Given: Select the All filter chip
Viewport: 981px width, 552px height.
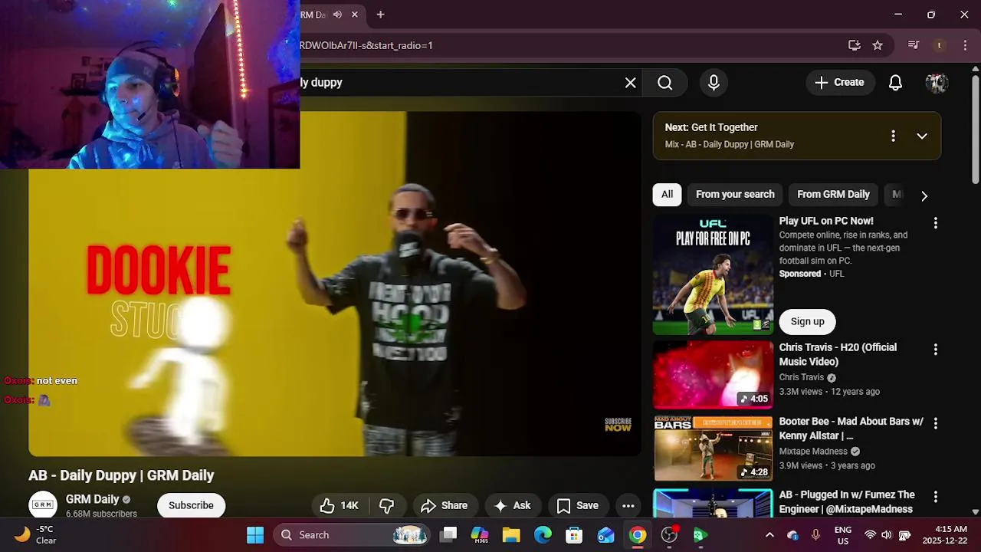Looking at the screenshot, I should (x=667, y=195).
